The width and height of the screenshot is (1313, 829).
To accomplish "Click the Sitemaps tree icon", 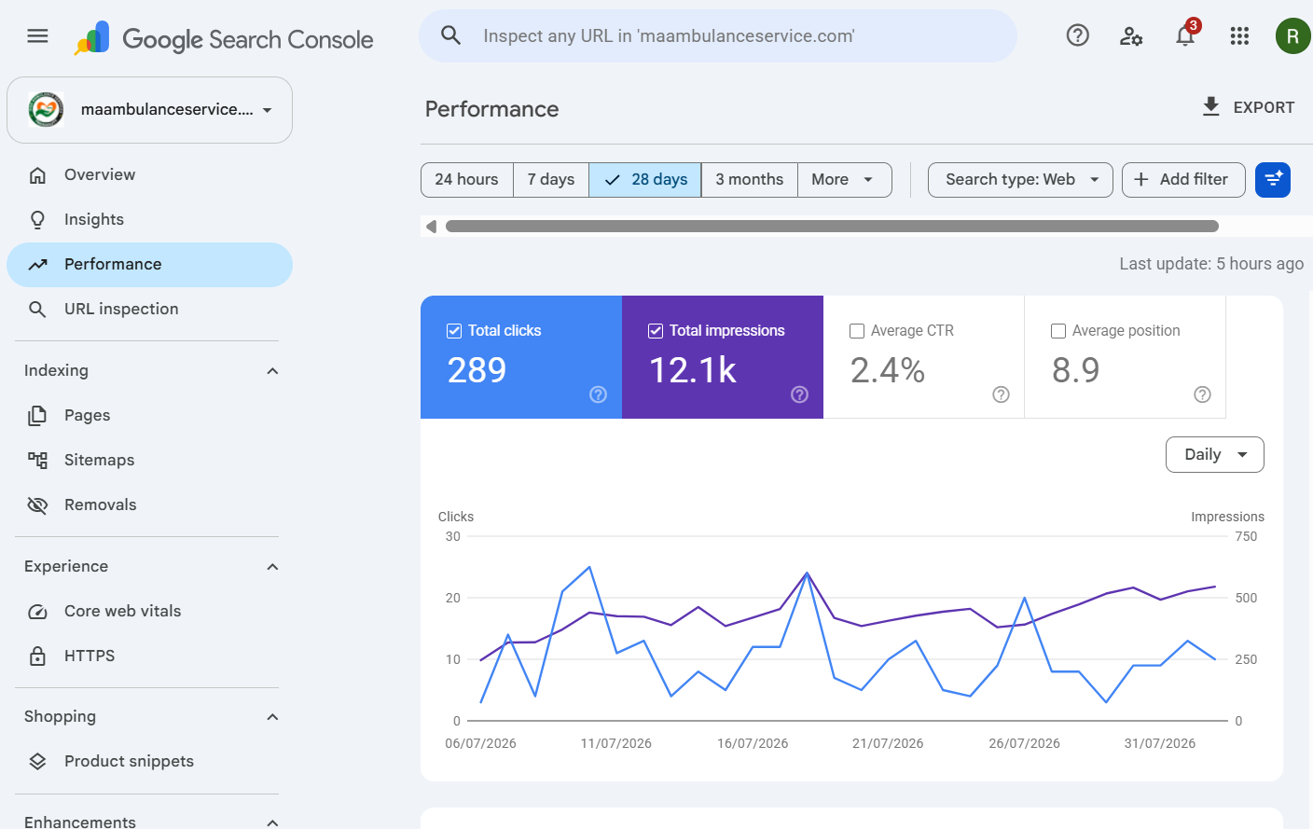I will (37, 460).
